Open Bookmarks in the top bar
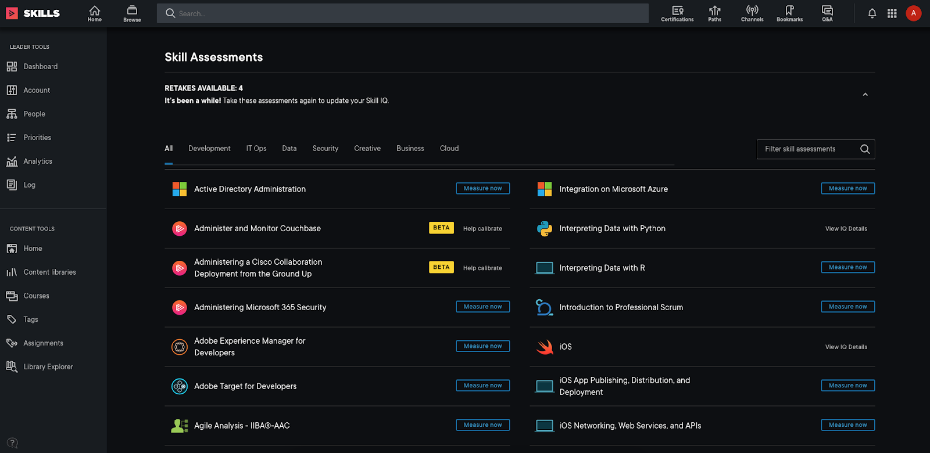Image resolution: width=930 pixels, height=453 pixels. [789, 13]
